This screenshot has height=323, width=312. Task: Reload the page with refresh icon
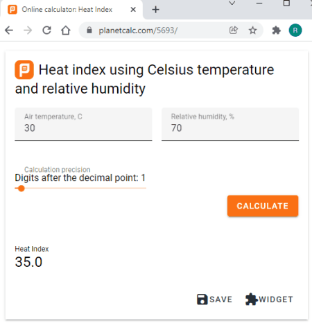tap(47, 30)
